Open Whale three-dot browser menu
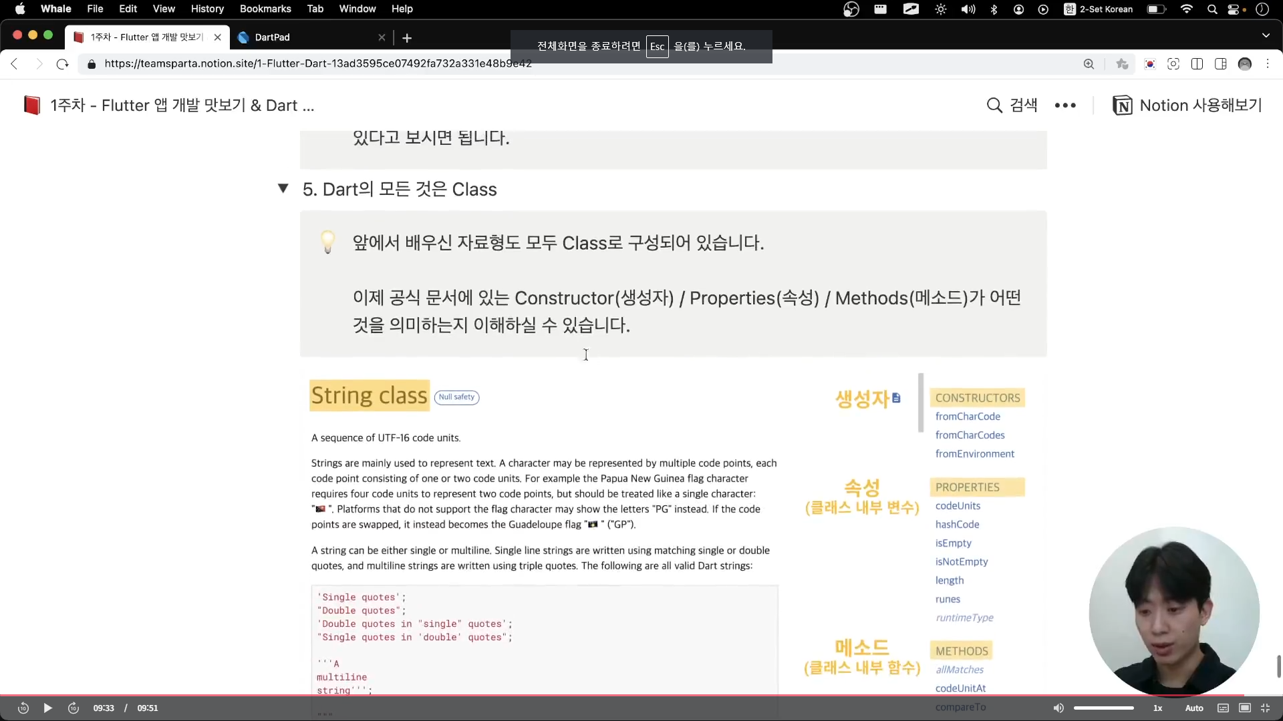Image resolution: width=1283 pixels, height=721 pixels. (1268, 64)
